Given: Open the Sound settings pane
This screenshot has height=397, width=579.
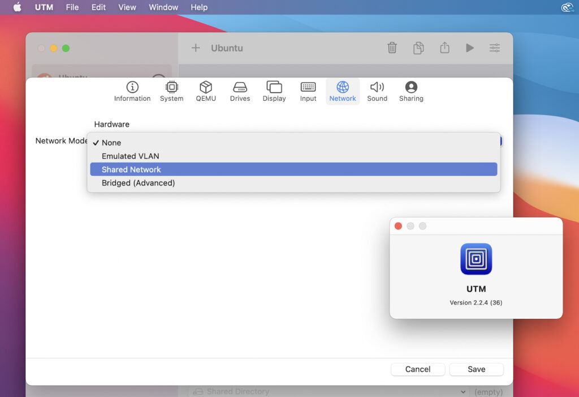Looking at the screenshot, I should [377, 91].
